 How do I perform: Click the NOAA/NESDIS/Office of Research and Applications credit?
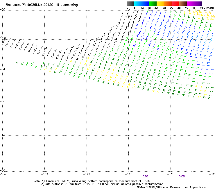point(171,187)
